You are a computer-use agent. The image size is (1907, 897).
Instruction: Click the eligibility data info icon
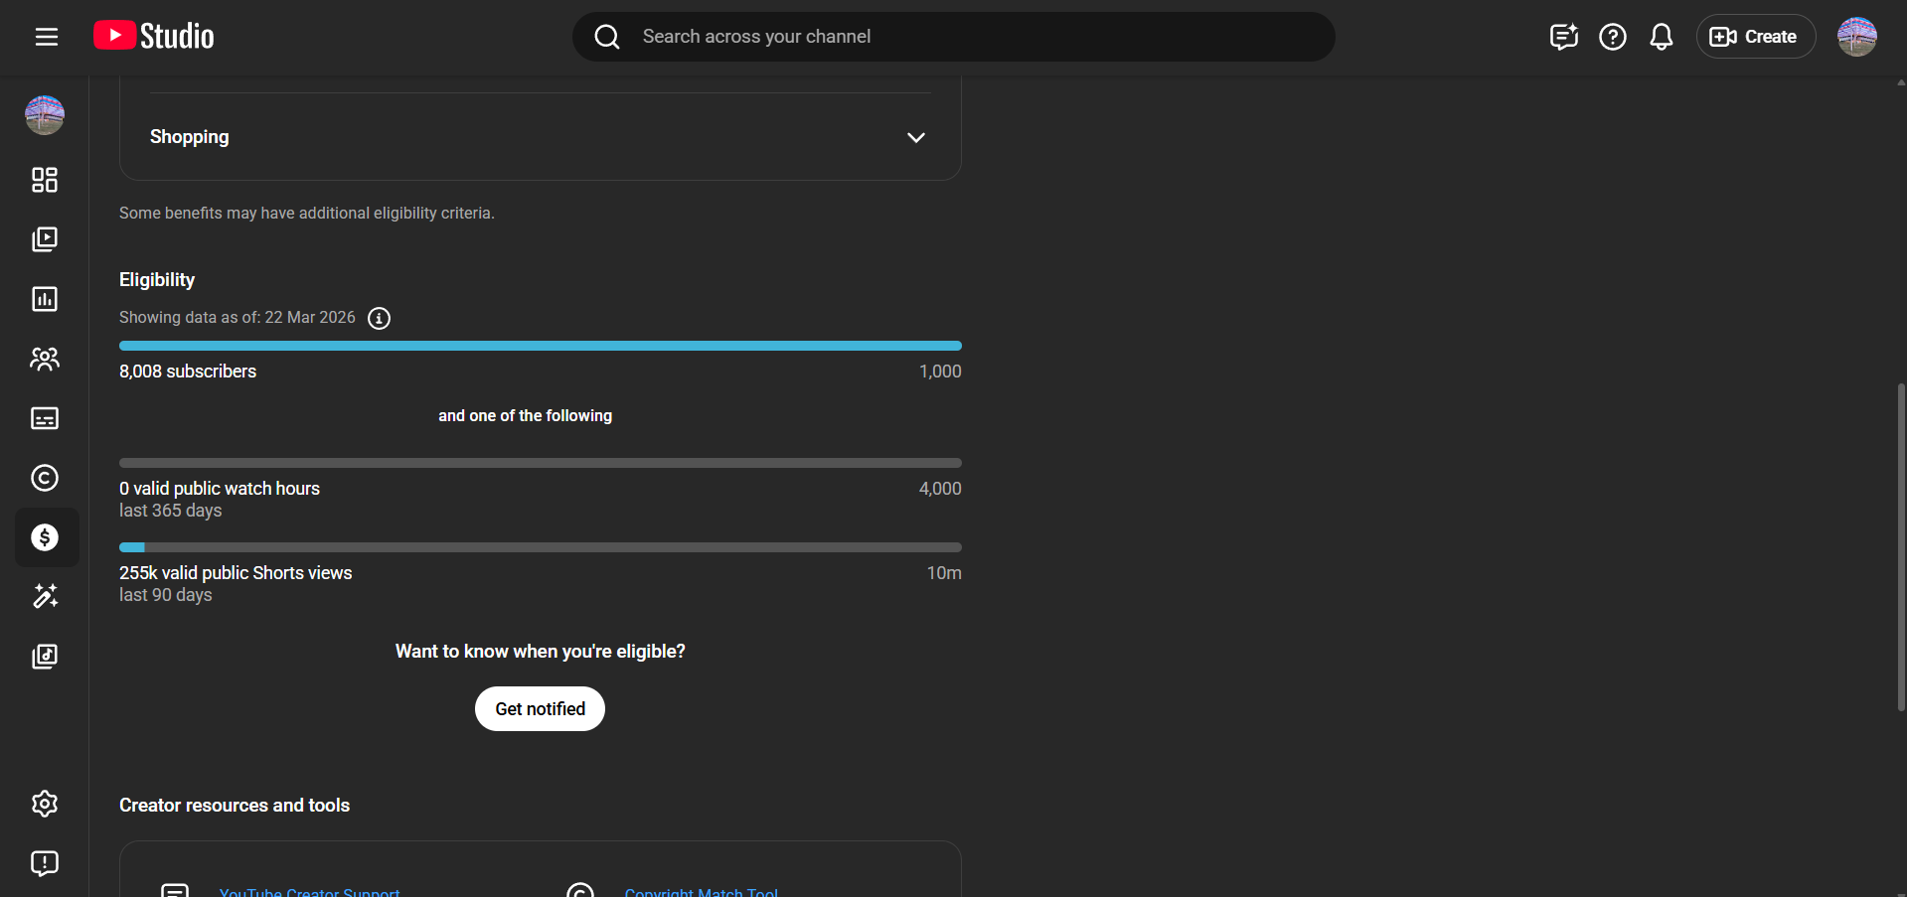[379, 318]
